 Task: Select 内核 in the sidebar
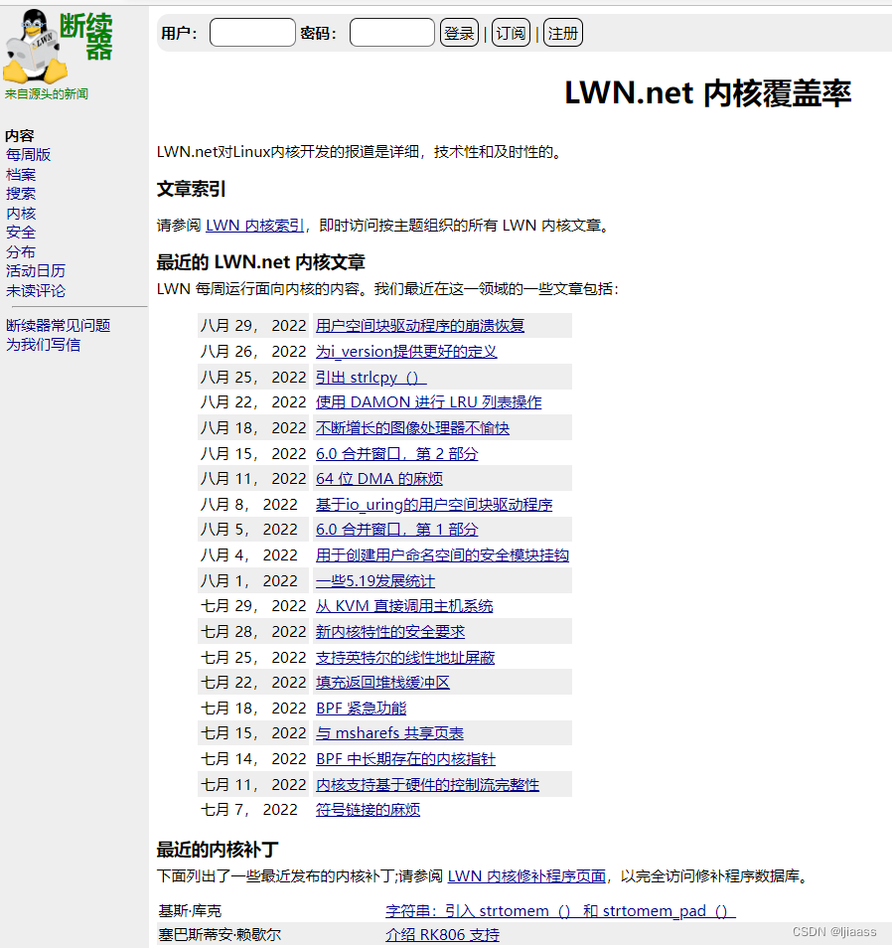pyautogui.click(x=21, y=213)
